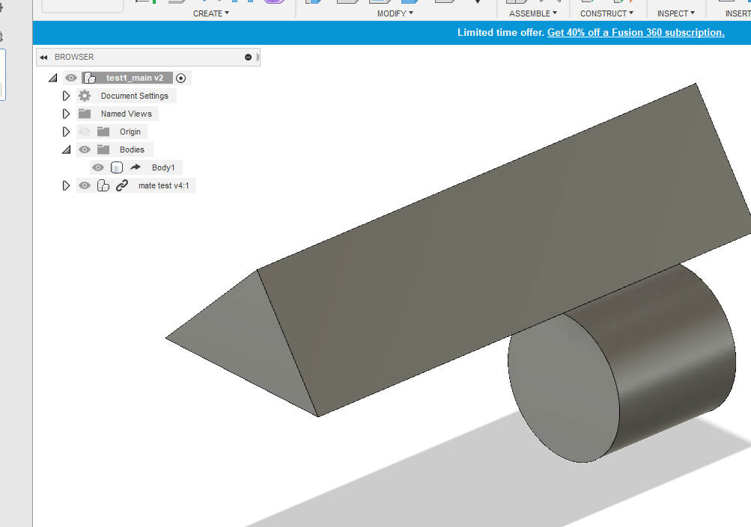Select the test1_main v2 component

(x=135, y=78)
